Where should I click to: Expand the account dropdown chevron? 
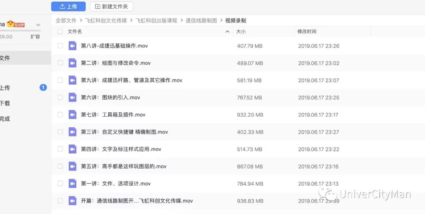coord(38,25)
